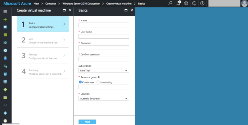Viewport: 248px width, 125px height.
Task: Open the Monitor gauge icon in the sidebar
Action: [x=5, y=121]
